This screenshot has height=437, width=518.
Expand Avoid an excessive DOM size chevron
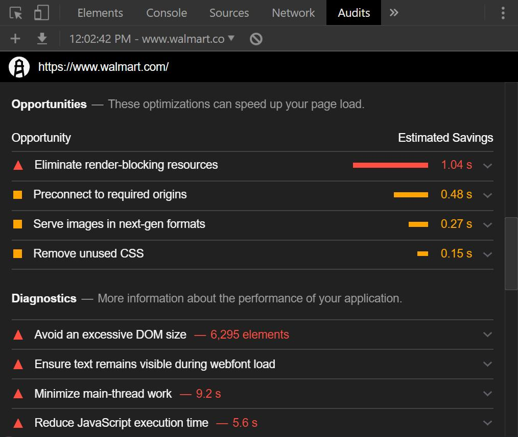pos(488,335)
